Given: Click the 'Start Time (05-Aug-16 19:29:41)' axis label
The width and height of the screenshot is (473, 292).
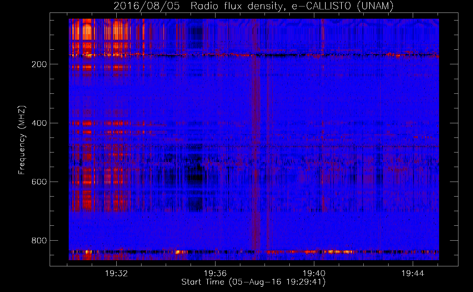Looking at the screenshot, I should [253, 282].
